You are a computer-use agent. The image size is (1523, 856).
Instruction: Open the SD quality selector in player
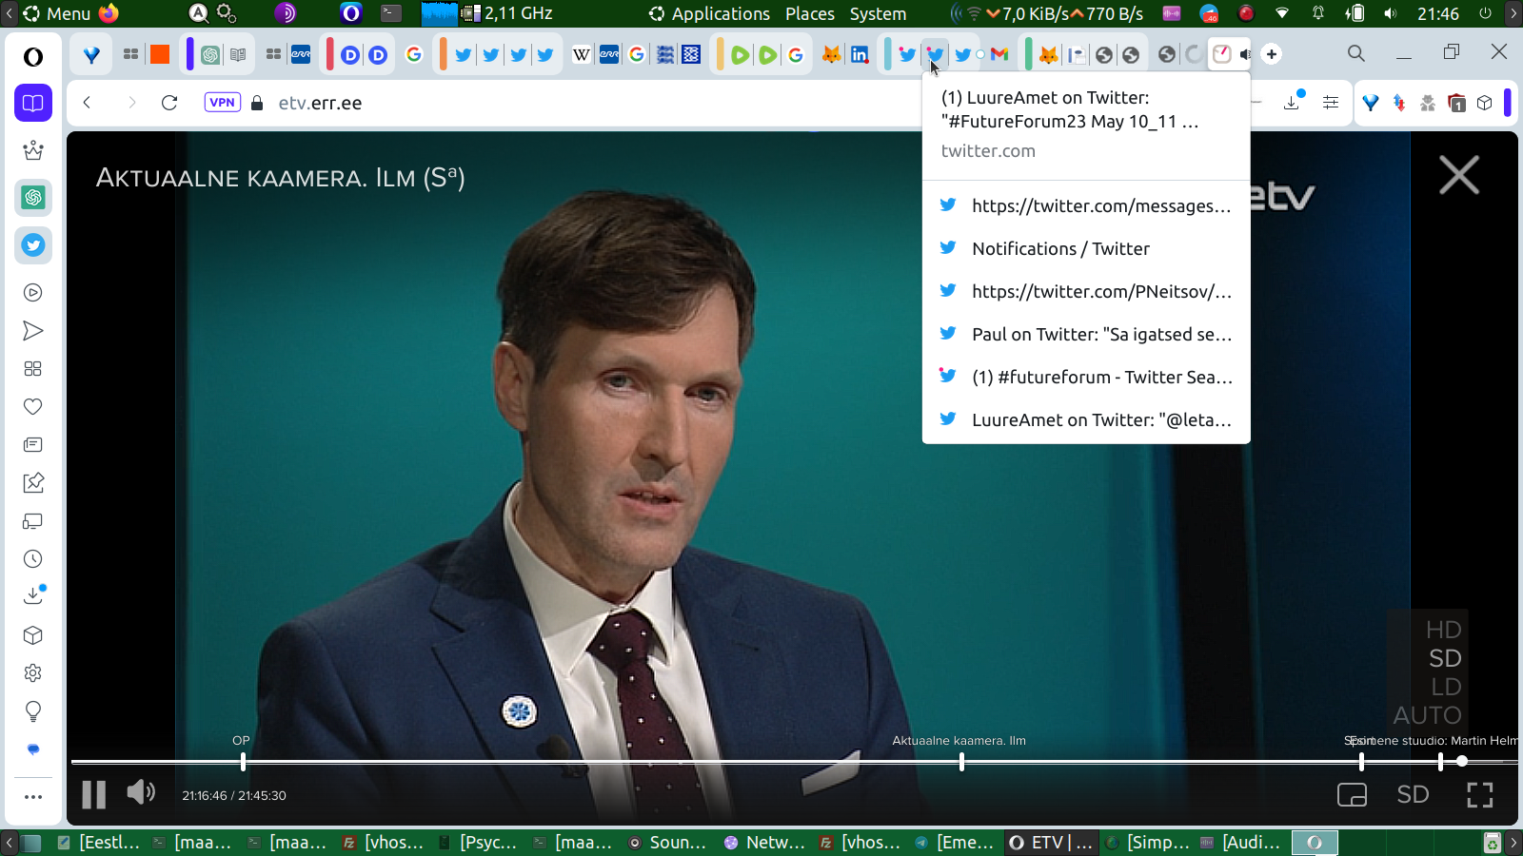1413,795
